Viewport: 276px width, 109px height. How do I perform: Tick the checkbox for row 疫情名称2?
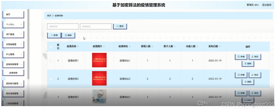point(51,79)
